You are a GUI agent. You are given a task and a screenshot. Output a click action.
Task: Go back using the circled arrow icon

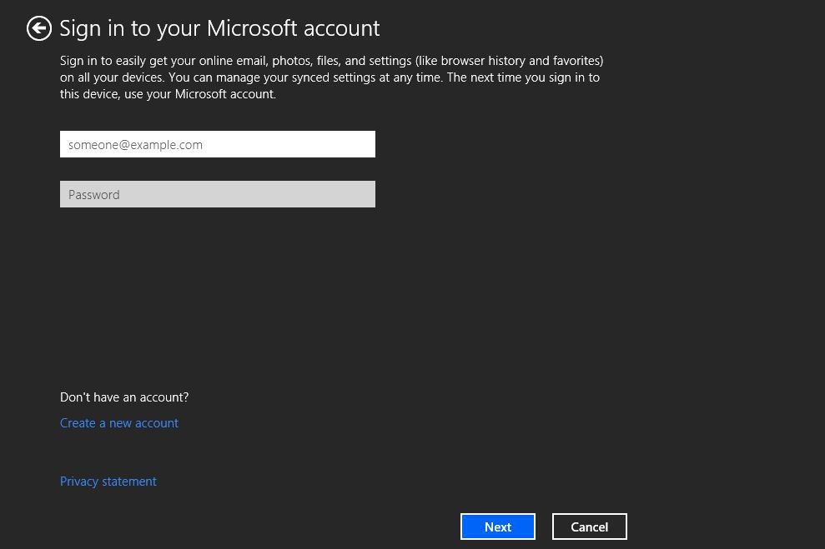(x=39, y=28)
